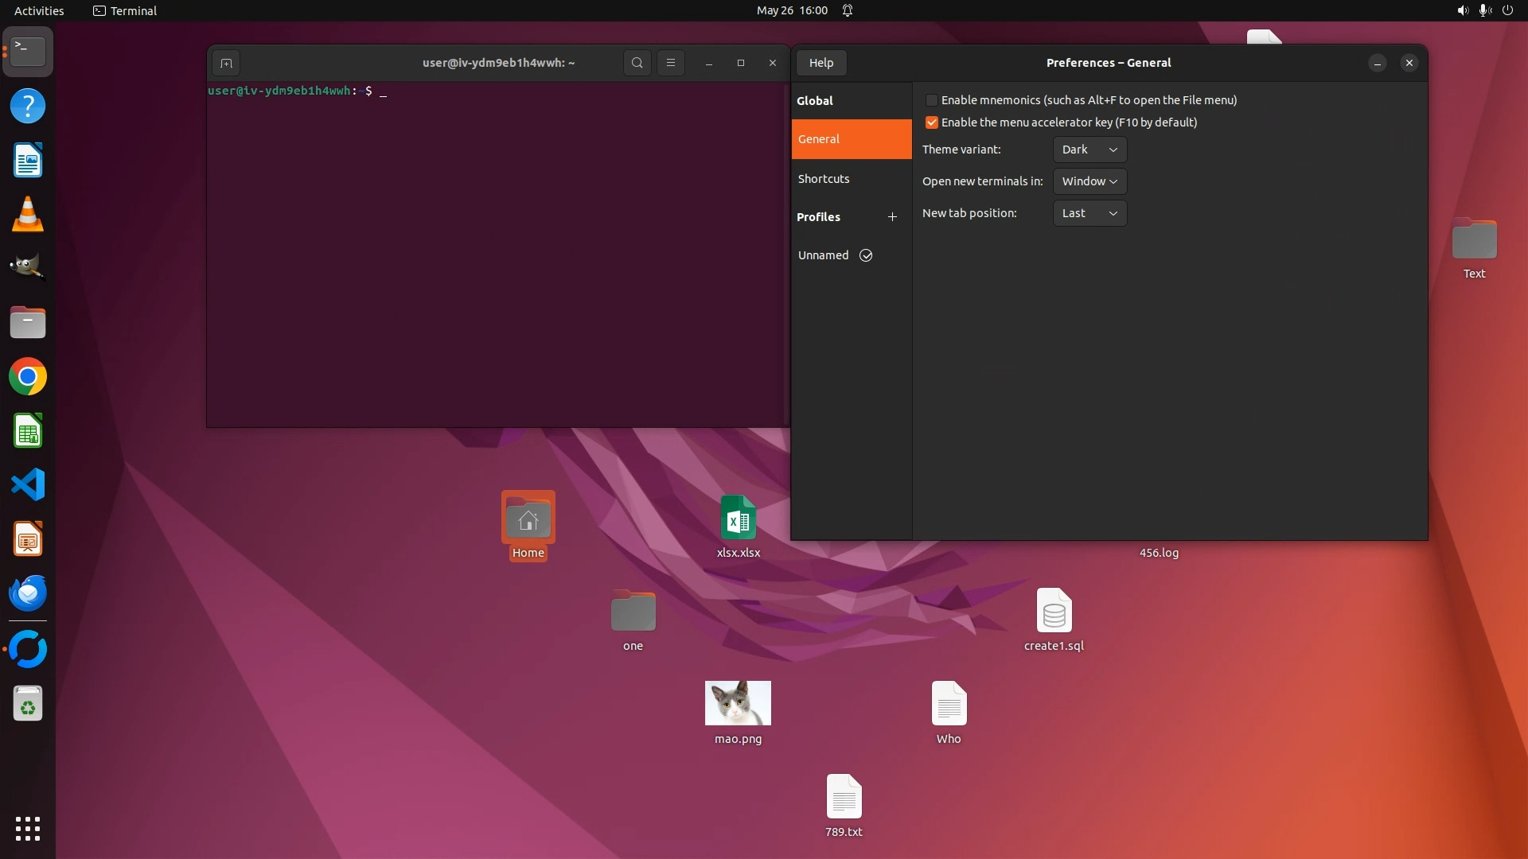Open the terminal search icon
The height and width of the screenshot is (859, 1528).
637,63
